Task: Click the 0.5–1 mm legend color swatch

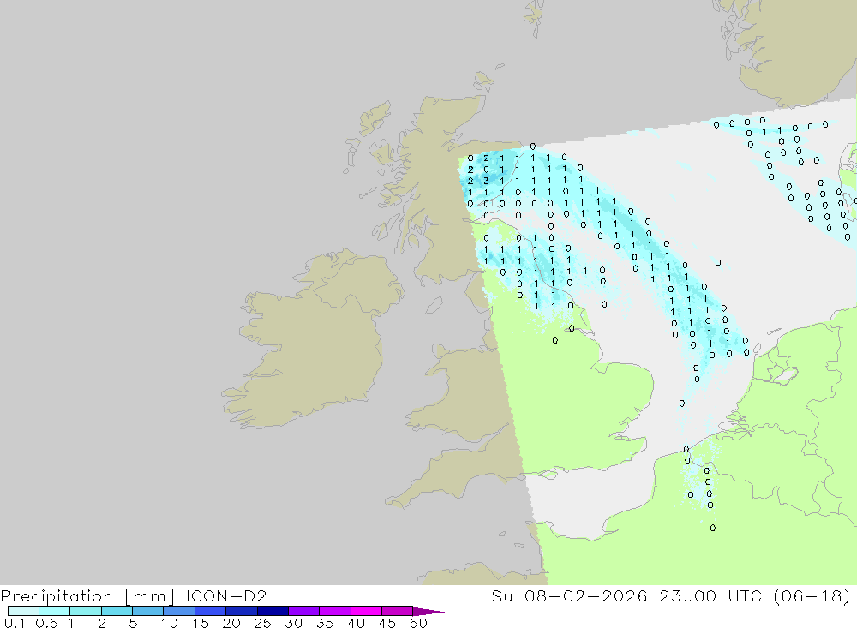Action: [x=55, y=611]
